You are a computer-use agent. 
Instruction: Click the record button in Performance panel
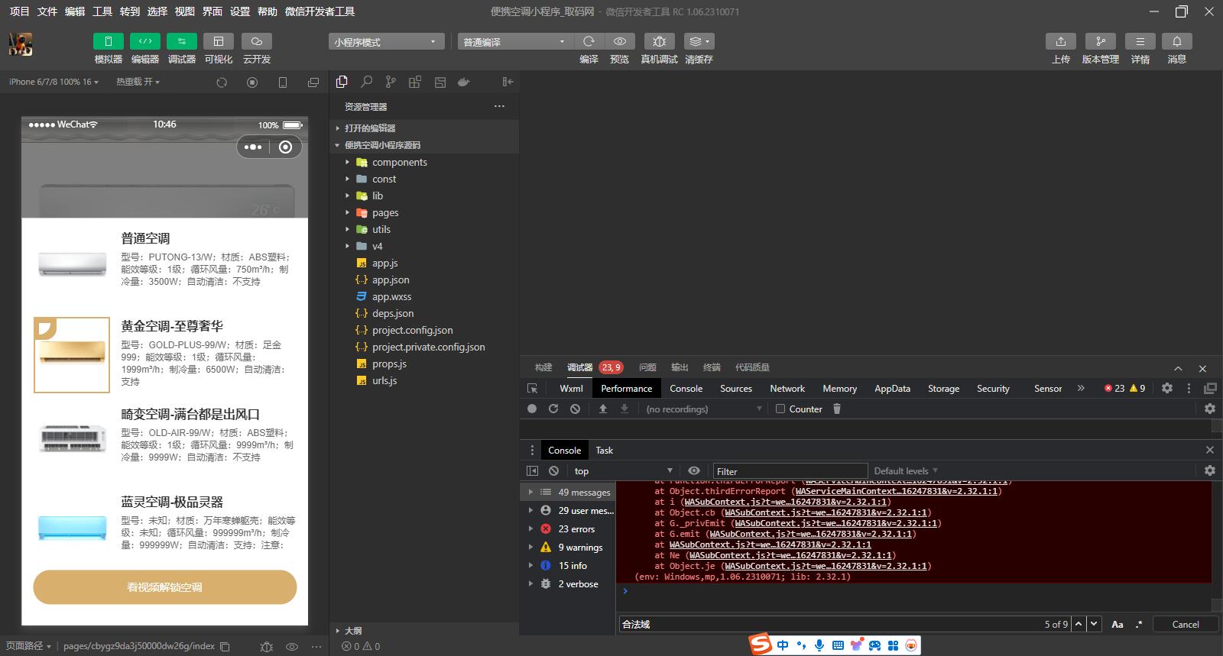tap(532, 409)
